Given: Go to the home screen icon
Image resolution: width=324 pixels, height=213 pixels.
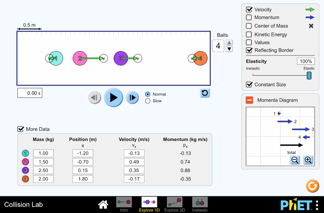Looking at the screenshot, I should point(103,205).
